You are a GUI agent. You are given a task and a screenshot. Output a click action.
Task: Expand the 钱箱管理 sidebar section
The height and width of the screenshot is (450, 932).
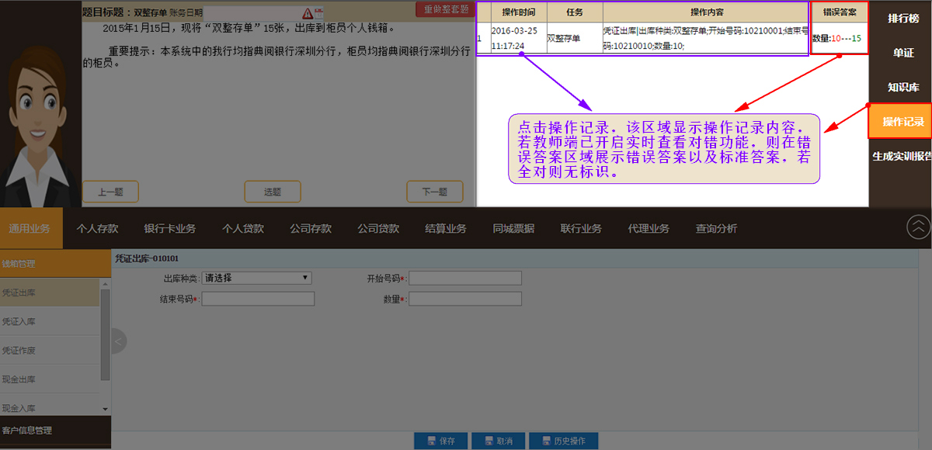coord(50,264)
